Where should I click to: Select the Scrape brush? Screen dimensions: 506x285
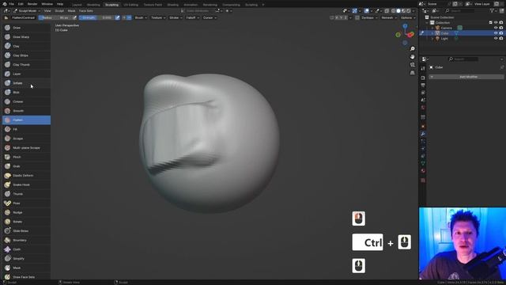point(26,139)
